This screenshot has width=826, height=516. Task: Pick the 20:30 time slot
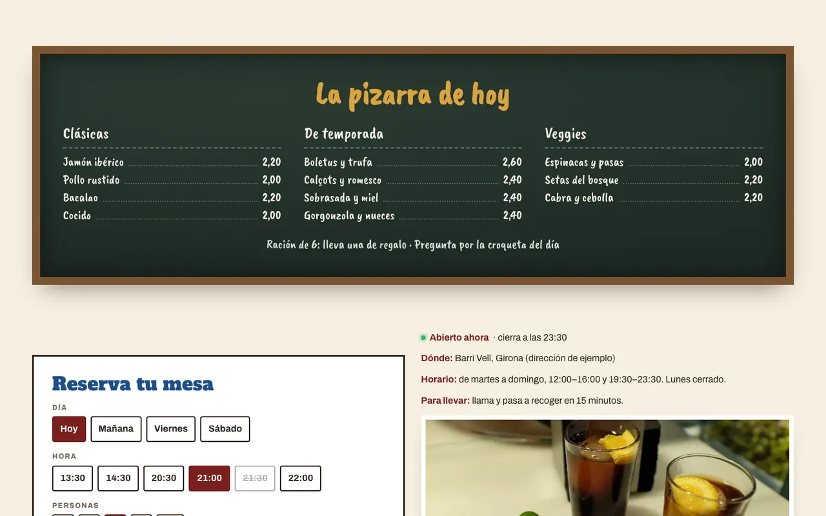tap(164, 479)
